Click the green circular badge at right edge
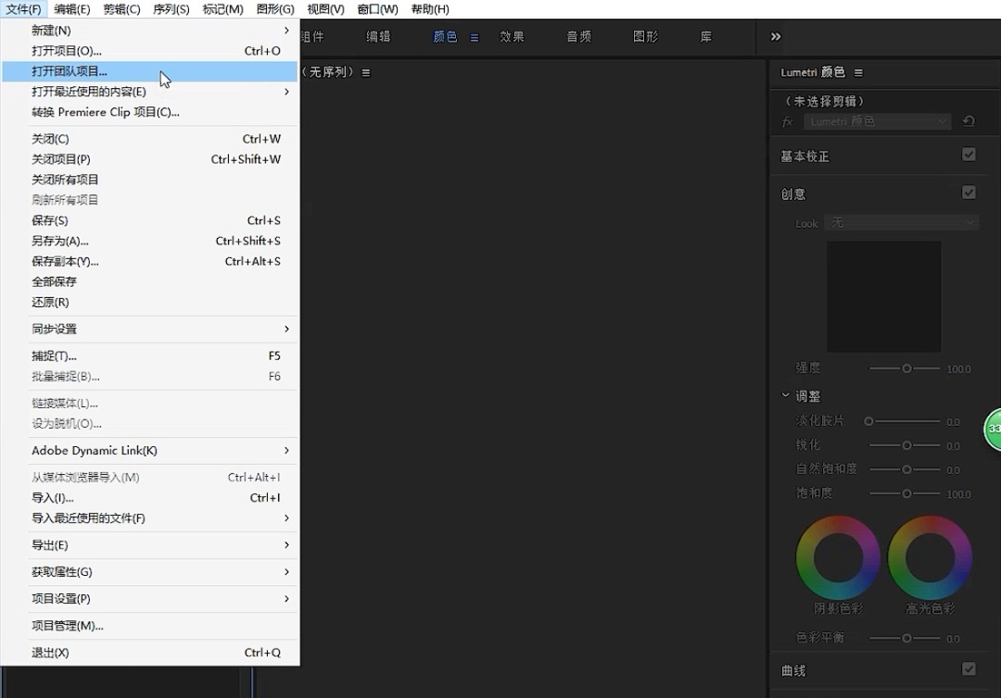The image size is (1001, 698). point(993,430)
